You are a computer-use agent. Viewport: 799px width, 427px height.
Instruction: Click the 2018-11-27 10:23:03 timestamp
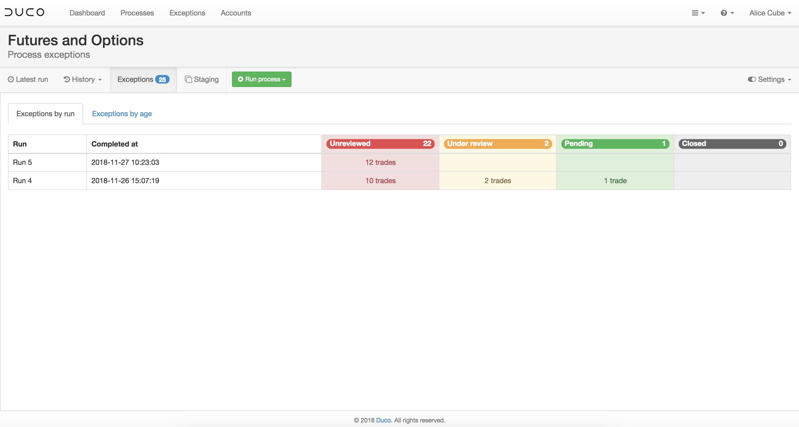coord(125,162)
